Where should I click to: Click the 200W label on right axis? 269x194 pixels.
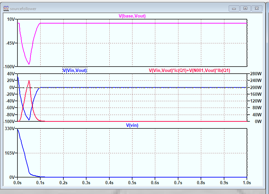click(x=256, y=87)
